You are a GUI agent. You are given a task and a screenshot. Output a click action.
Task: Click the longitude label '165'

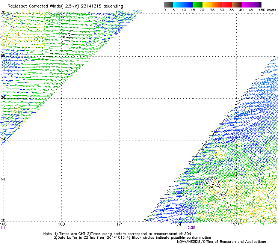coord(3,224)
